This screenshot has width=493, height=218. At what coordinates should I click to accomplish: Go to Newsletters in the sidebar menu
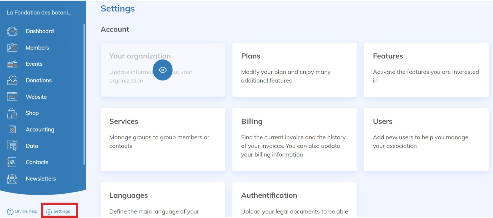41,179
